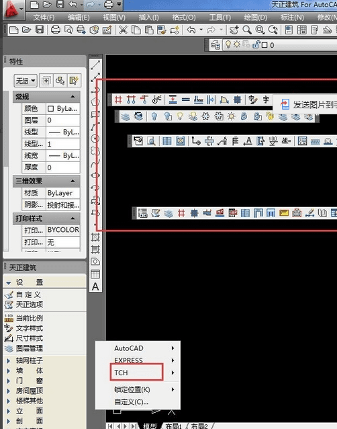Click the Undo arrow in standard toolbar
The width and height of the screenshot is (337, 429).
click(x=191, y=30)
